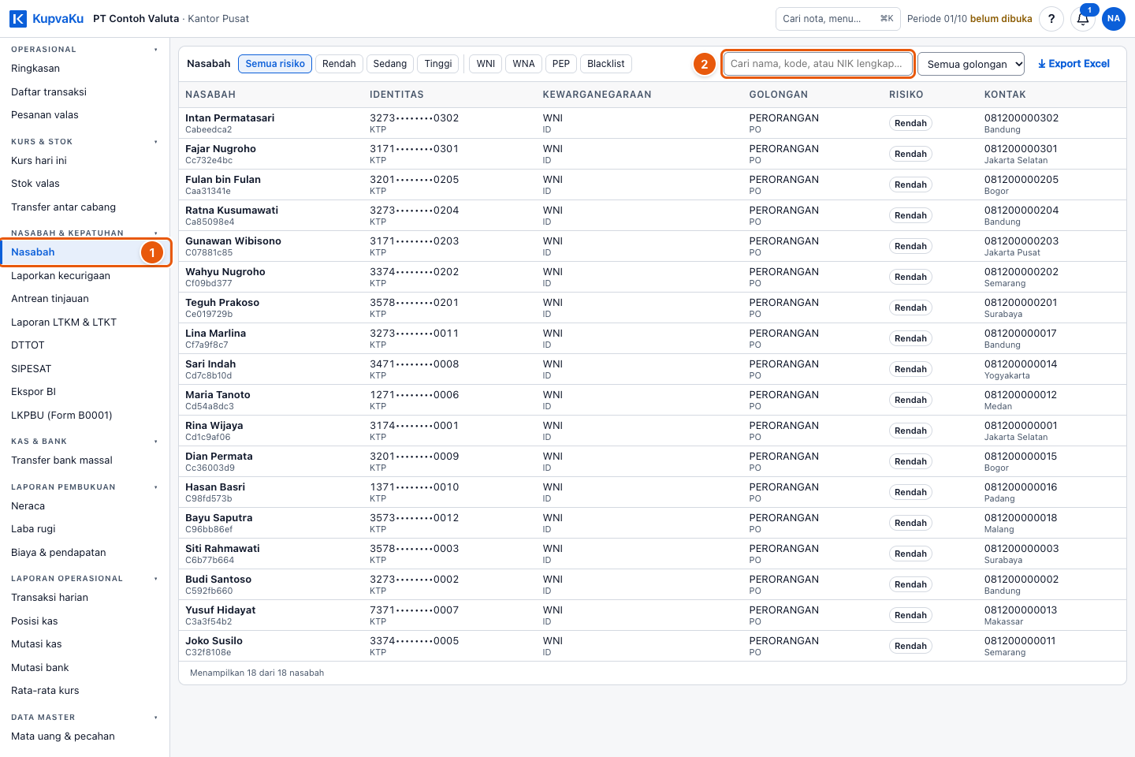
Task: Open the notifications bell
Action: (1083, 19)
